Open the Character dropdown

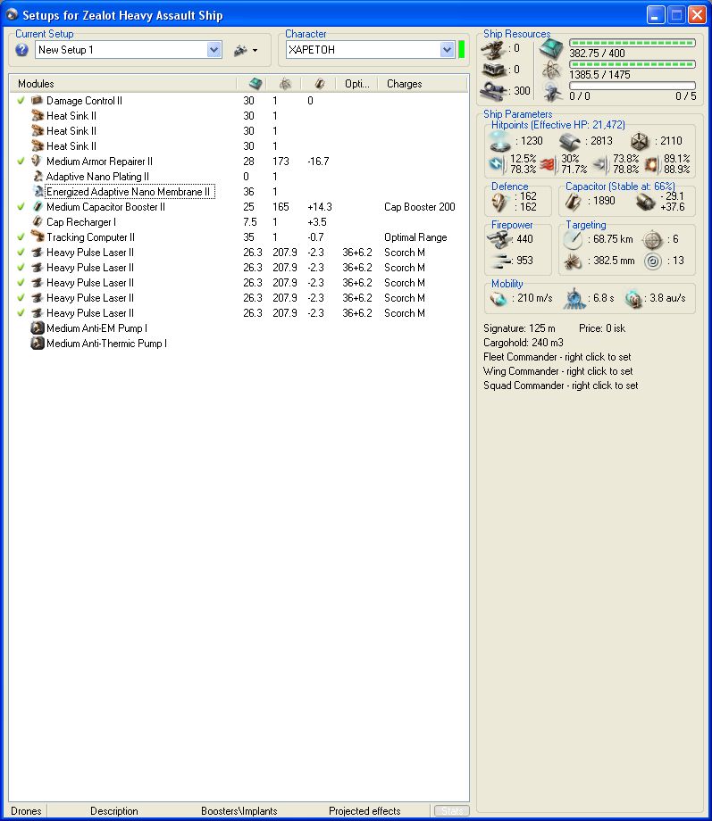click(x=447, y=50)
